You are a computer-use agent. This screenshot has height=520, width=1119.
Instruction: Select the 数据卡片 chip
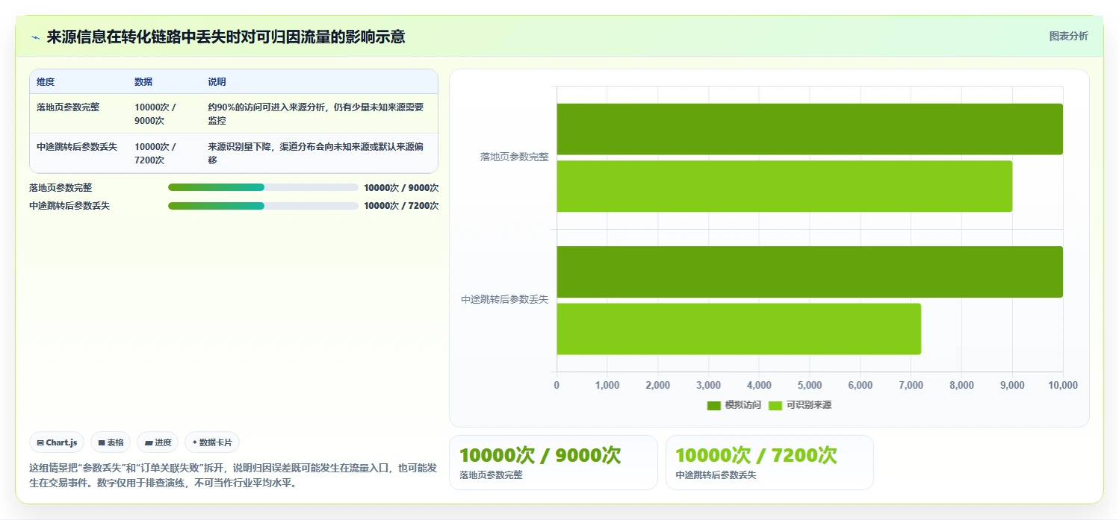pos(212,442)
